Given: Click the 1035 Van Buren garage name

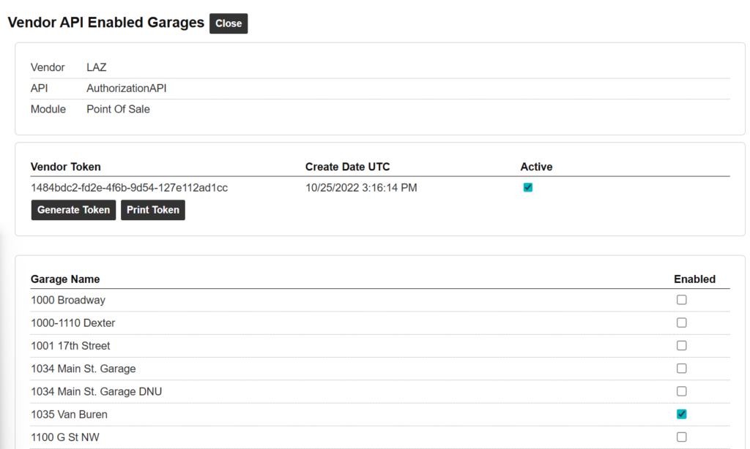Looking at the screenshot, I should (x=69, y=415).
